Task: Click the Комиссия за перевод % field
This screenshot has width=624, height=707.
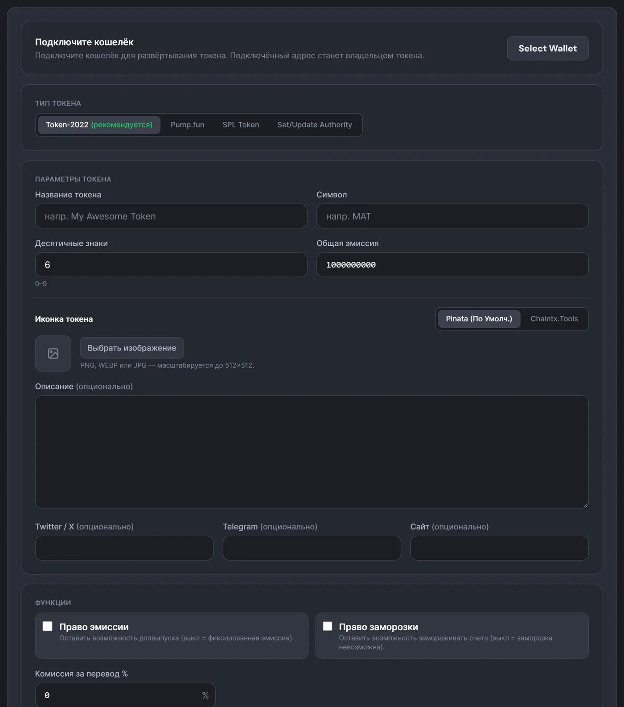Action: (125, 695)
